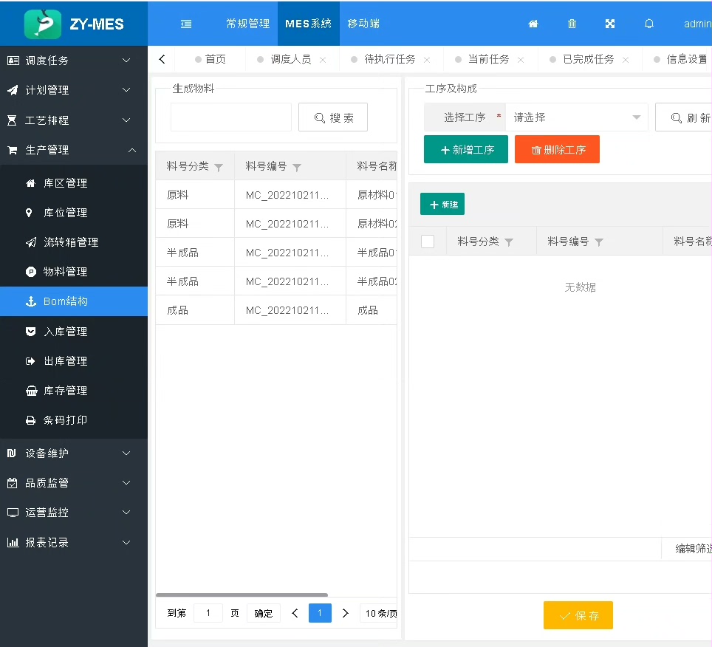Click the horizontal scrollbar under left table
The width and height of the screenshot is (712, 647).
[x=242, y=595]
